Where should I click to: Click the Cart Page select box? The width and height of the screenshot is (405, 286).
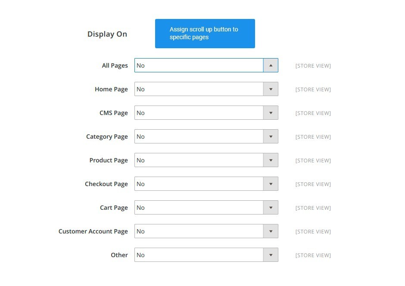click(206, 208)
